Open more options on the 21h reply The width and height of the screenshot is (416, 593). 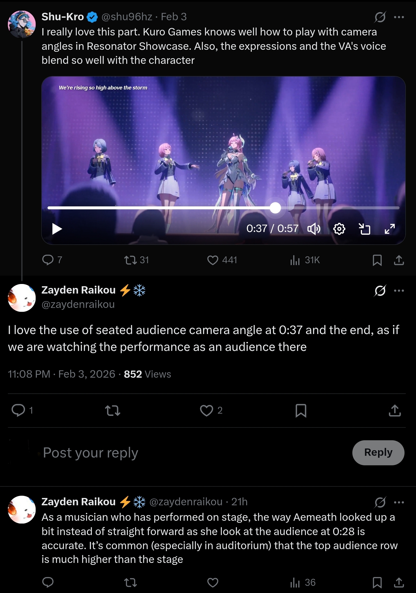click(x=399, y=502)
